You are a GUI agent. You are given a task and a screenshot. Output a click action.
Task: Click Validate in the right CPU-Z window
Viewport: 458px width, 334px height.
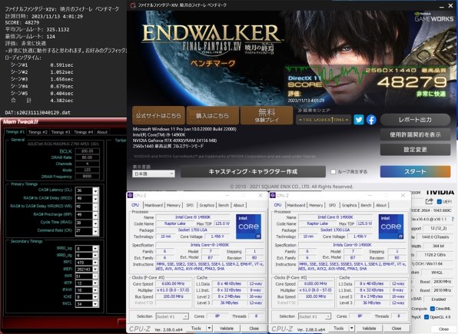click(369, 328)
